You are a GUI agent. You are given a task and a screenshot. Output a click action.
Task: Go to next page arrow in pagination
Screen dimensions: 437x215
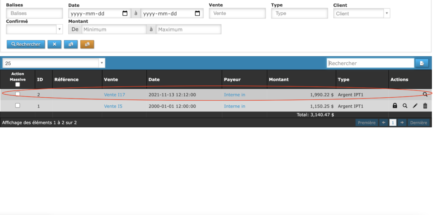coord(402,122)
